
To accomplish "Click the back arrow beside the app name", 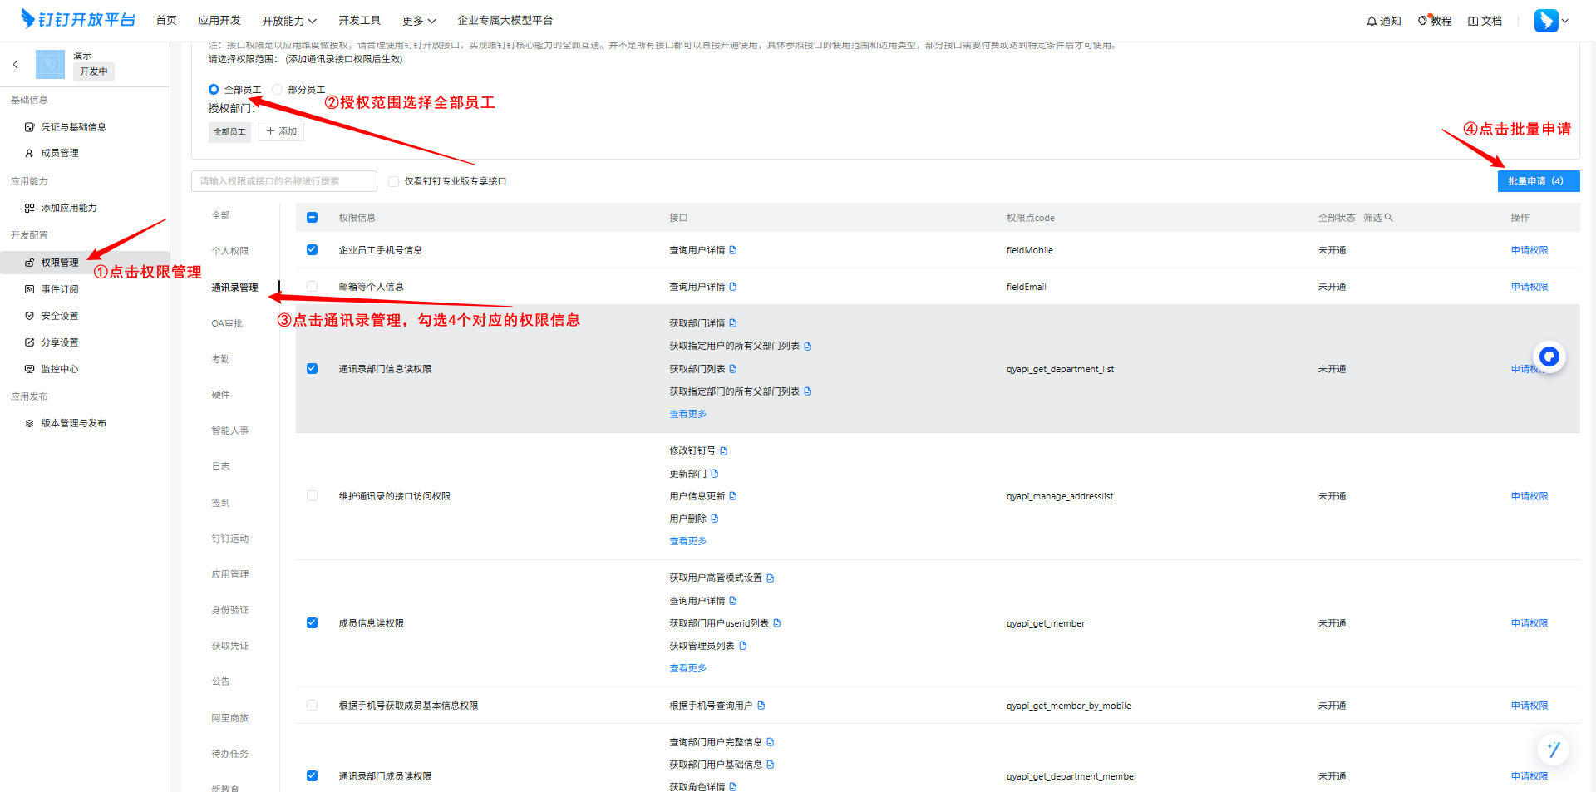I will 15,64.
